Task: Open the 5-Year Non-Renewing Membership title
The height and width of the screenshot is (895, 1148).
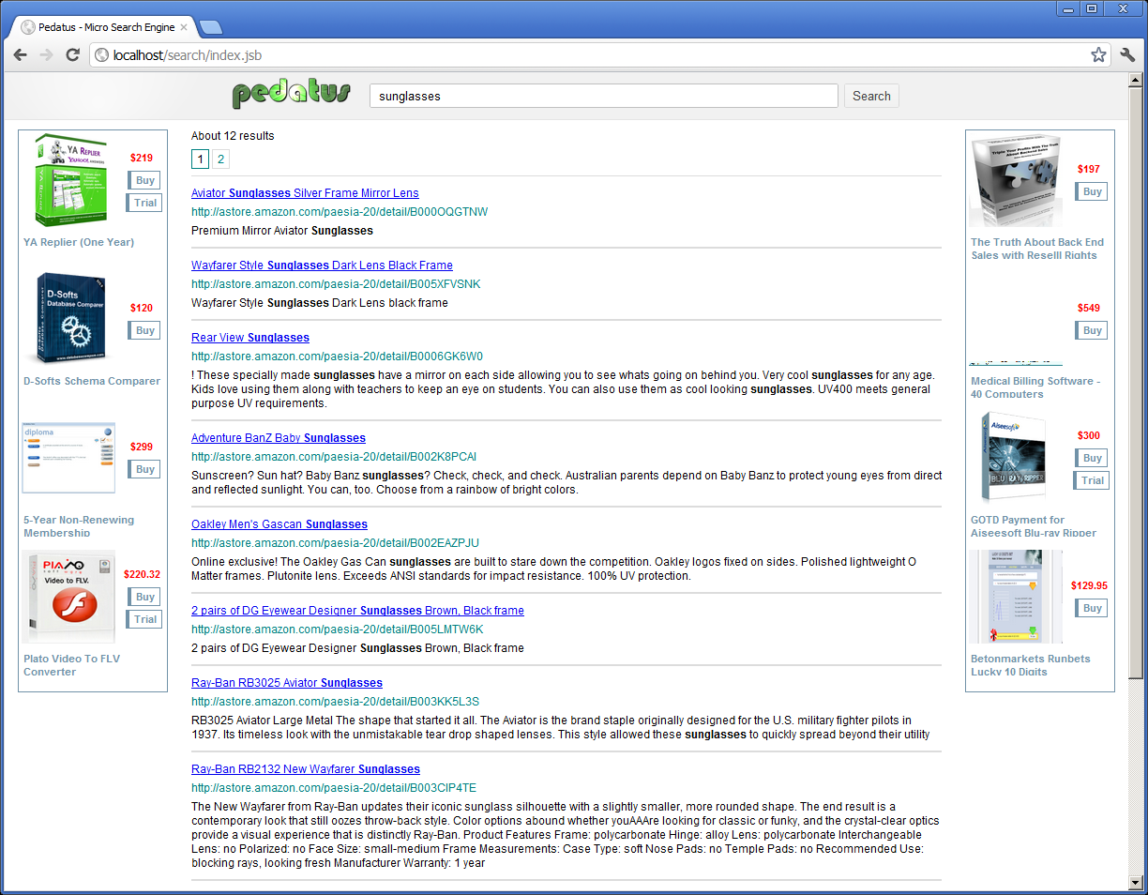Action: tap(79, 526)
